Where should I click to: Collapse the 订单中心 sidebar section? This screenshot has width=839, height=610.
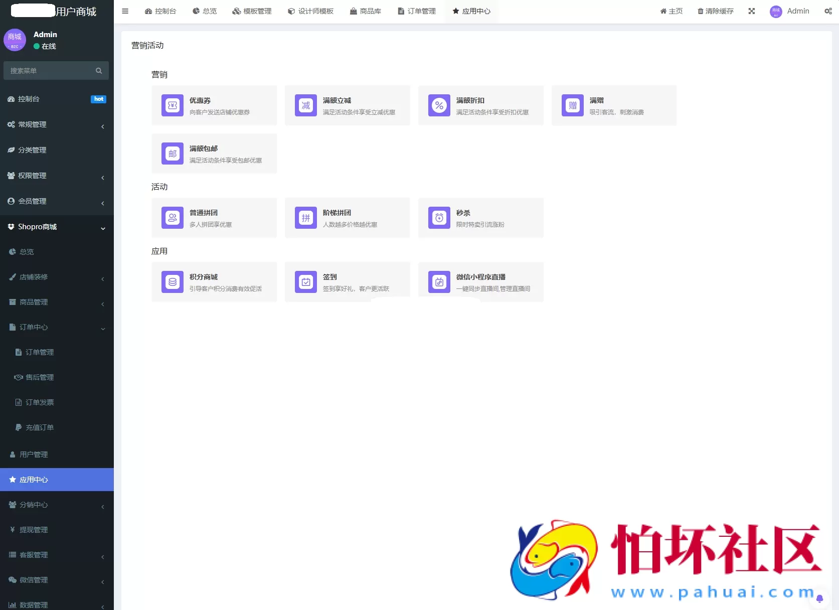(x=57, y=327)
